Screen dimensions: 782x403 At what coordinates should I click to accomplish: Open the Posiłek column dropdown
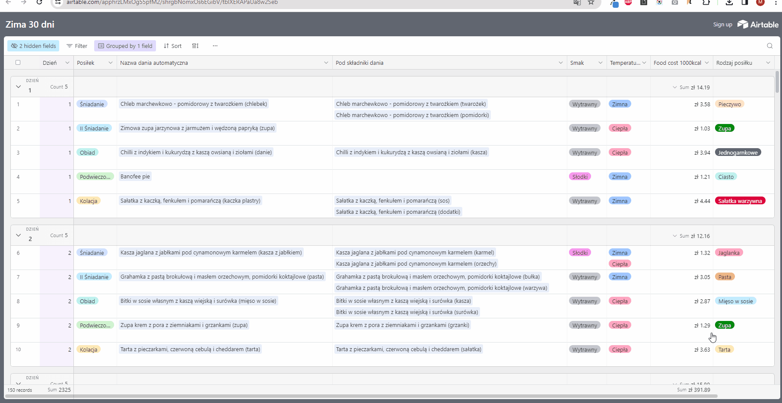coord(110,63)
